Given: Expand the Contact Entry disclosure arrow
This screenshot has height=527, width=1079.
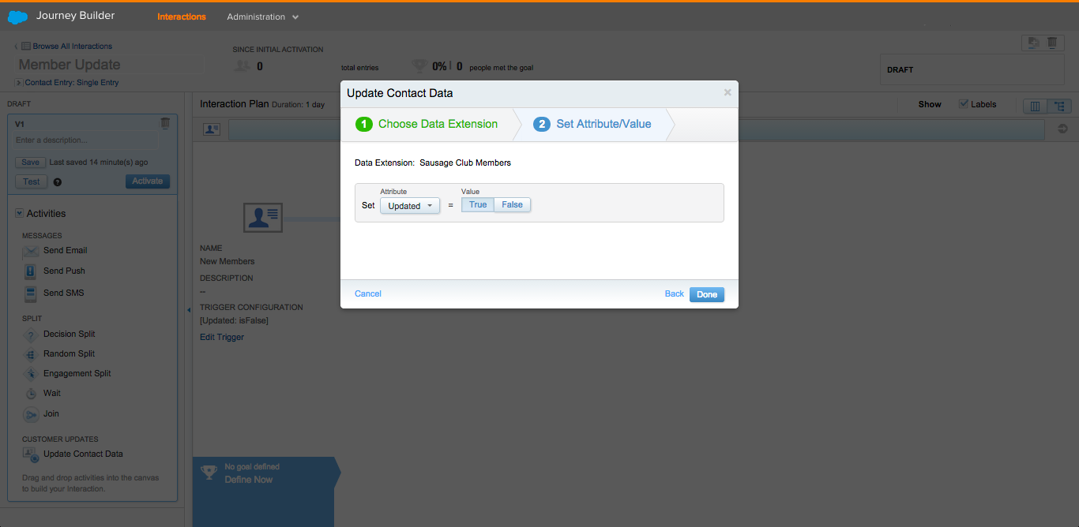Looking at the screenshot, I should (x=18, y=83).
